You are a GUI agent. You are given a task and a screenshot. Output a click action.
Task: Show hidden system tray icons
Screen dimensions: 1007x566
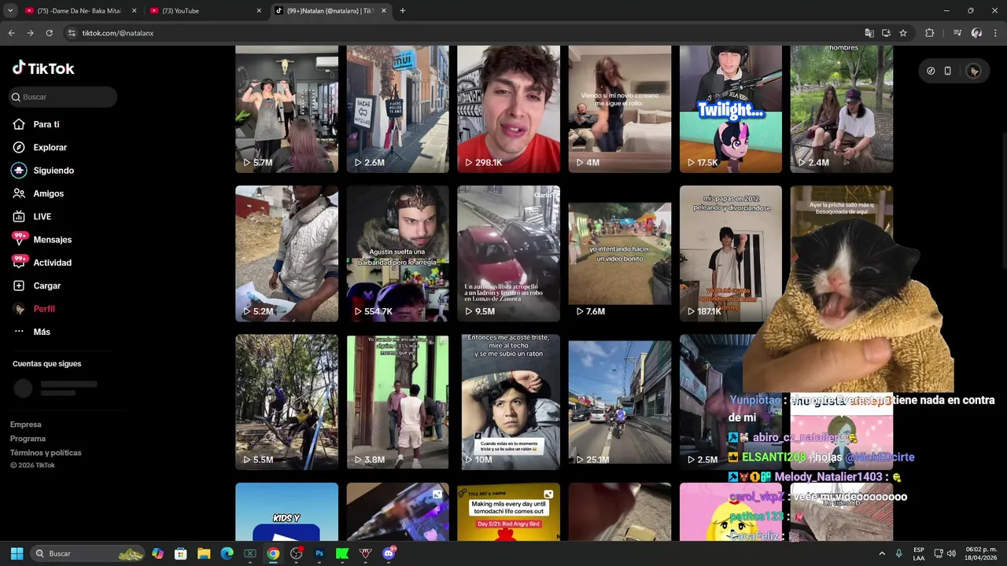tap(882, 553)
